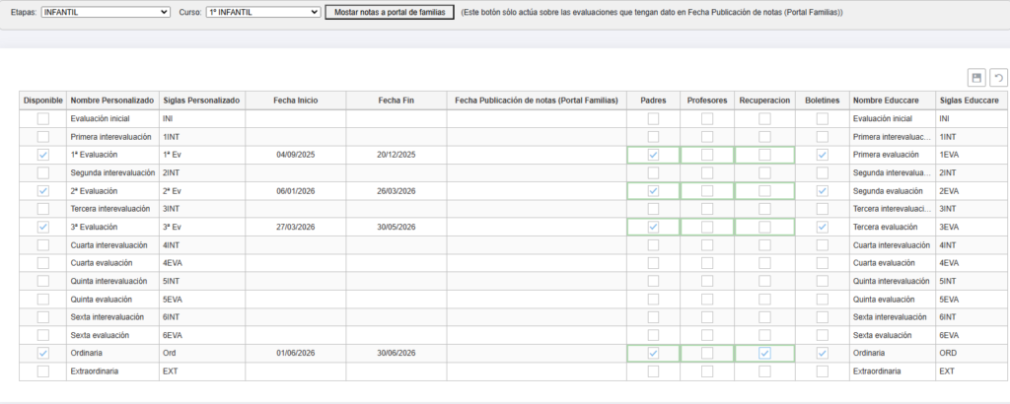Disable Boletines checkbox for 1ª Evaluación

822,156
